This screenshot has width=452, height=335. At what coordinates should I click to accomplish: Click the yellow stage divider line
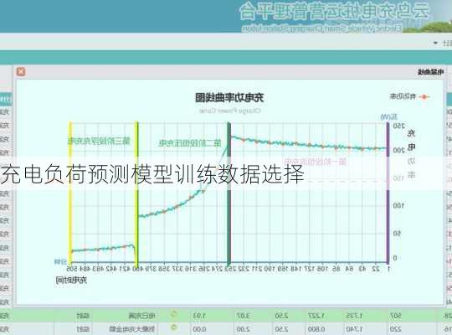point(70,193)
